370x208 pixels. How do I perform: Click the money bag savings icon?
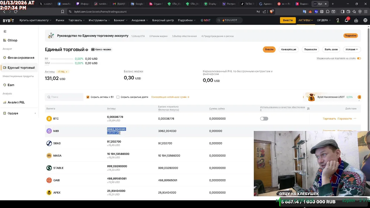click(311, 97)
